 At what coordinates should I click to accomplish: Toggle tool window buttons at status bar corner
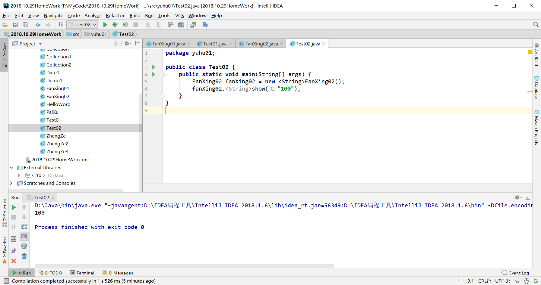6,281
